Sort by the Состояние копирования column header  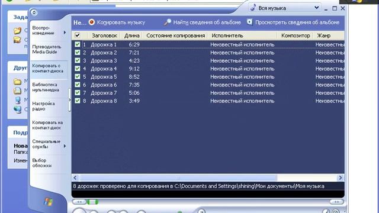[175, 35]
